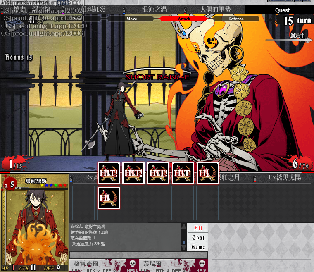This screenshot has height=272, width=314.
Task: Click enemy skill 曰珥紅炎
Action: [x=94, y=9]
